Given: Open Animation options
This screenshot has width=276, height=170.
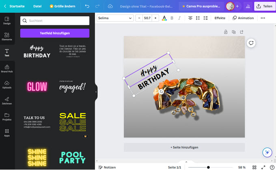Looking at the screenshot, I should pyautogui.click(x=243, y=18).
